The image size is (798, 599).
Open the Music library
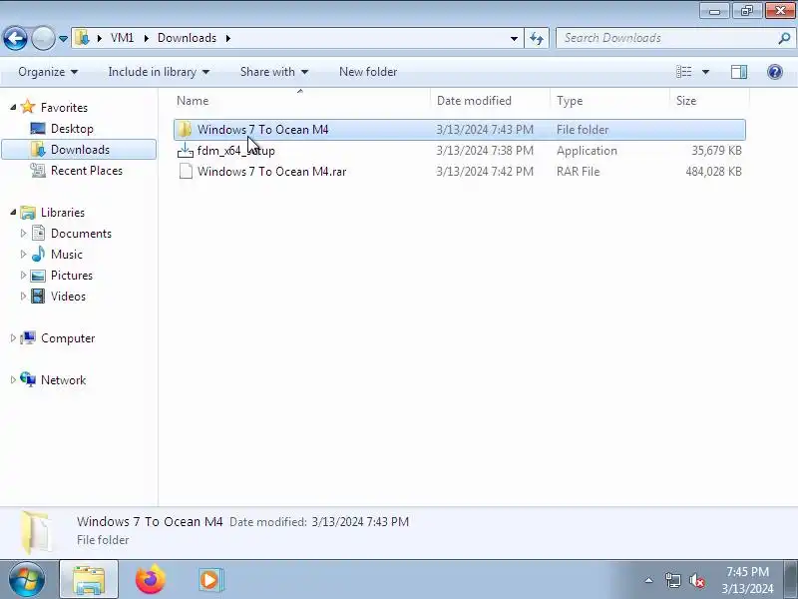point(67,255)
